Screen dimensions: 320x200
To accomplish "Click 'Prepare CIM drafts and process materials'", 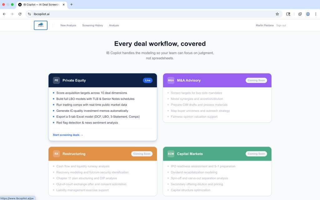I will (199, 105).
